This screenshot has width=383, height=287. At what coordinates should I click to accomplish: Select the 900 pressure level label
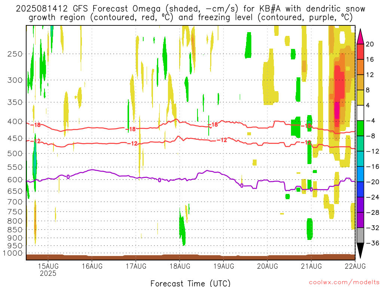click(x=15, y=238)
